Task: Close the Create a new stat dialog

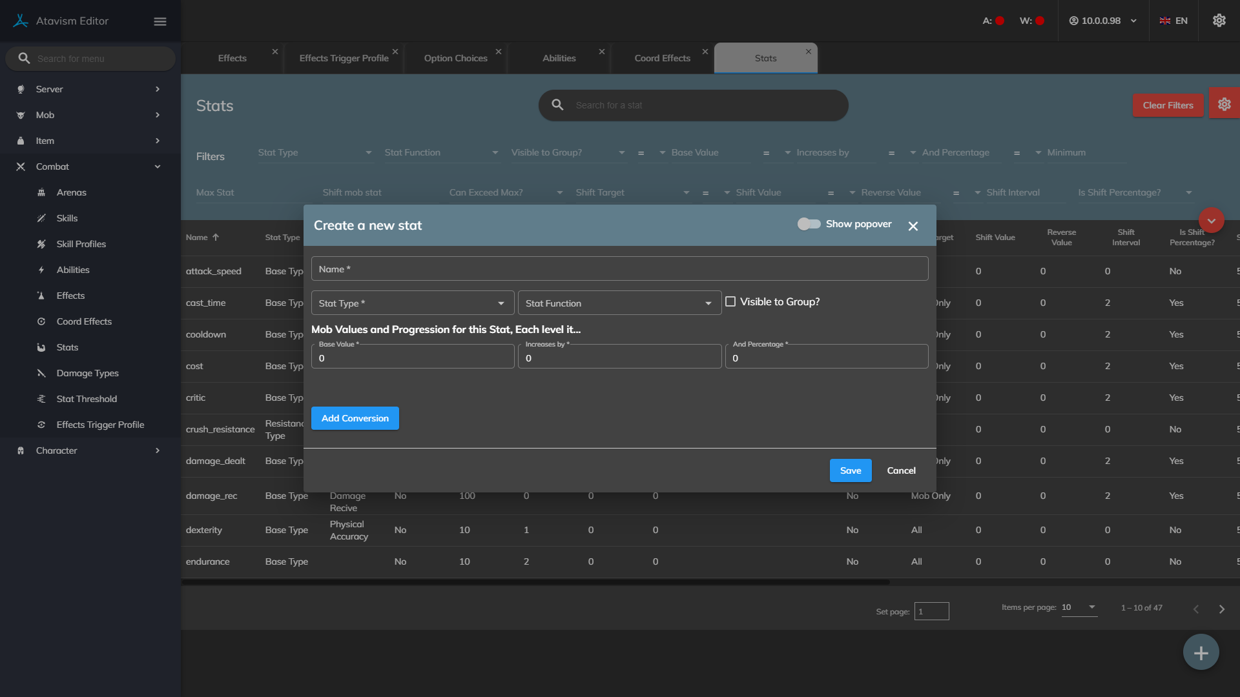Action: (x=913, y=226)
